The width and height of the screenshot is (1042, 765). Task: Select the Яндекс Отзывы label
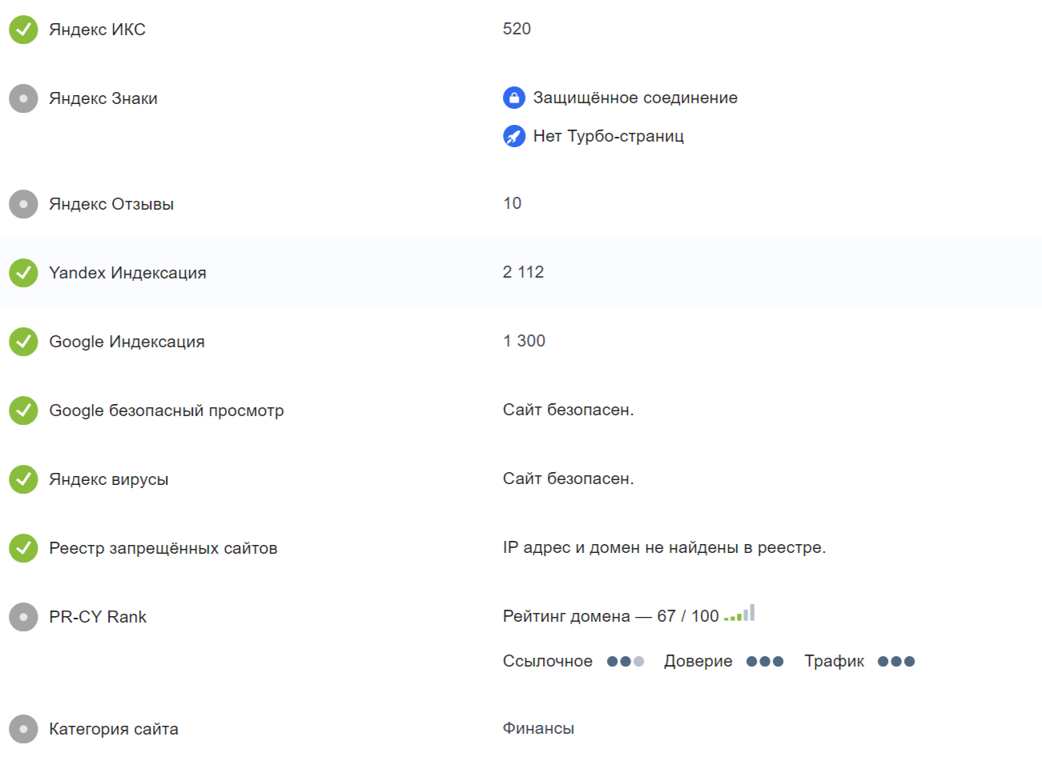click(111, 204)
